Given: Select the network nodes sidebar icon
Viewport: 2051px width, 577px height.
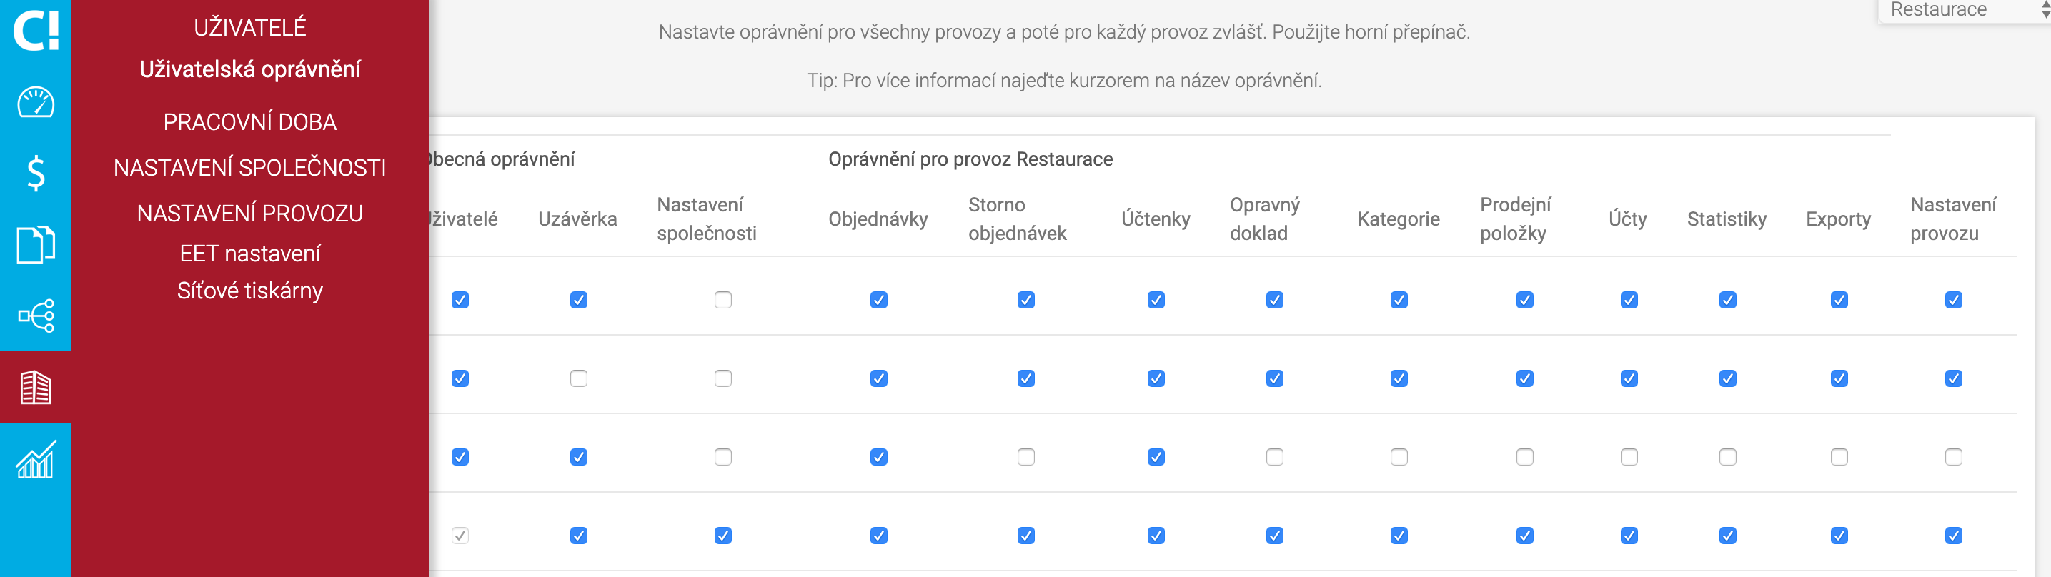Looking at the screenshot, I should point(36,316).
